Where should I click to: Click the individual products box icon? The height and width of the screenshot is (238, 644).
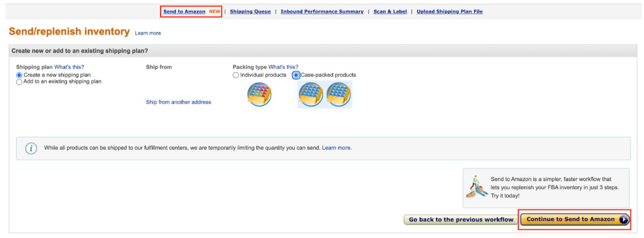point(259,95)
